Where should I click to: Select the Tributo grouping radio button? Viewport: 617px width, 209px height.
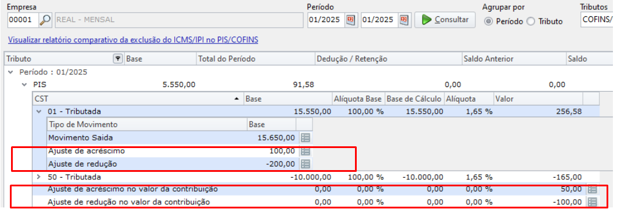[531, 21]
